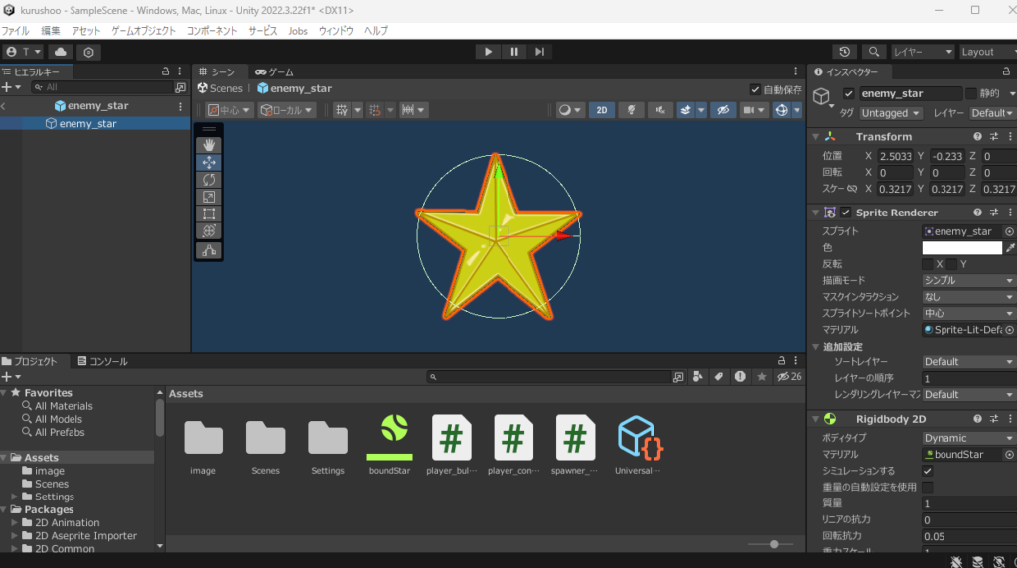Image resolution: width=1017 pixels, height=568 pixels.
Task: Toggle auto save (自動保存) checkbox
Action: [x=755, y=89]
